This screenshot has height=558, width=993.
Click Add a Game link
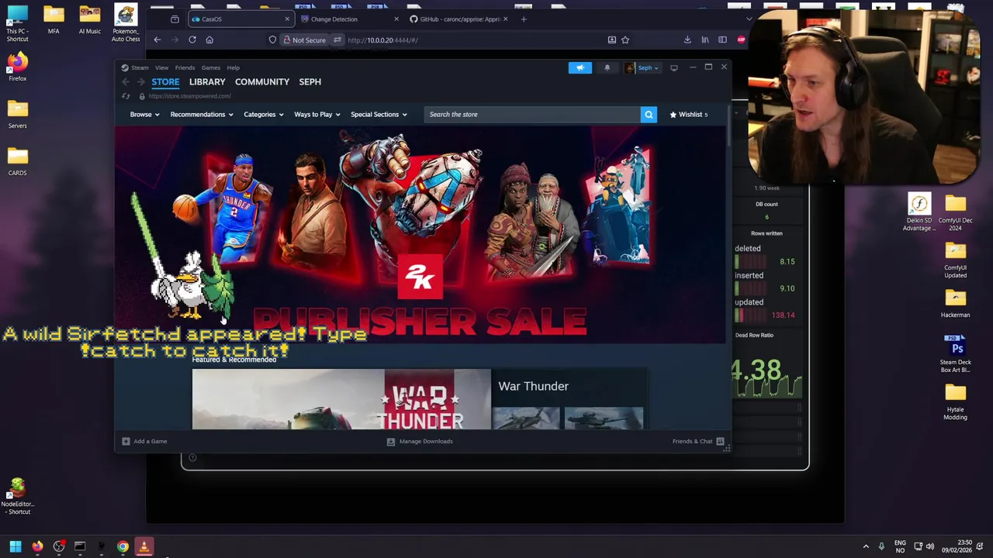(150, 441)
